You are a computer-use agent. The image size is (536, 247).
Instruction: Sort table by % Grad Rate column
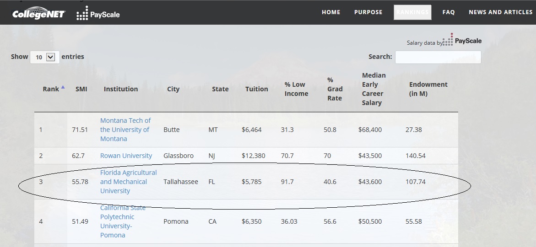(x=335, y=89)
